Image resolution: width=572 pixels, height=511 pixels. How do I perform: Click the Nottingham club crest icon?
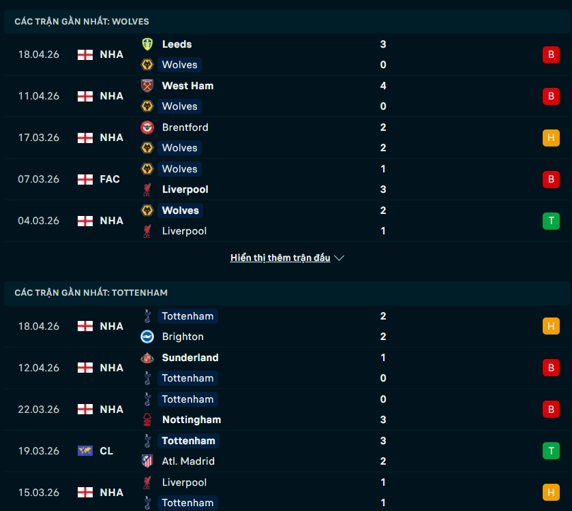tap(147, 420)
